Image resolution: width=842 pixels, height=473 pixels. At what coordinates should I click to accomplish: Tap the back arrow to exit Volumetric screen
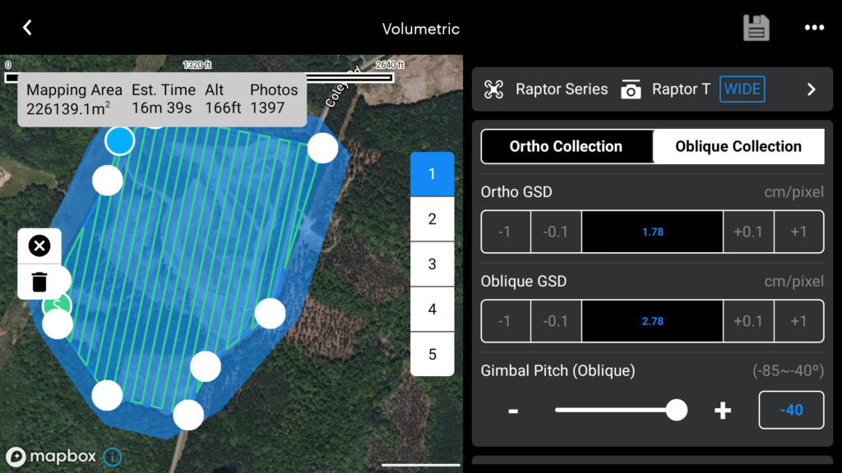click(x=25, y=27)
